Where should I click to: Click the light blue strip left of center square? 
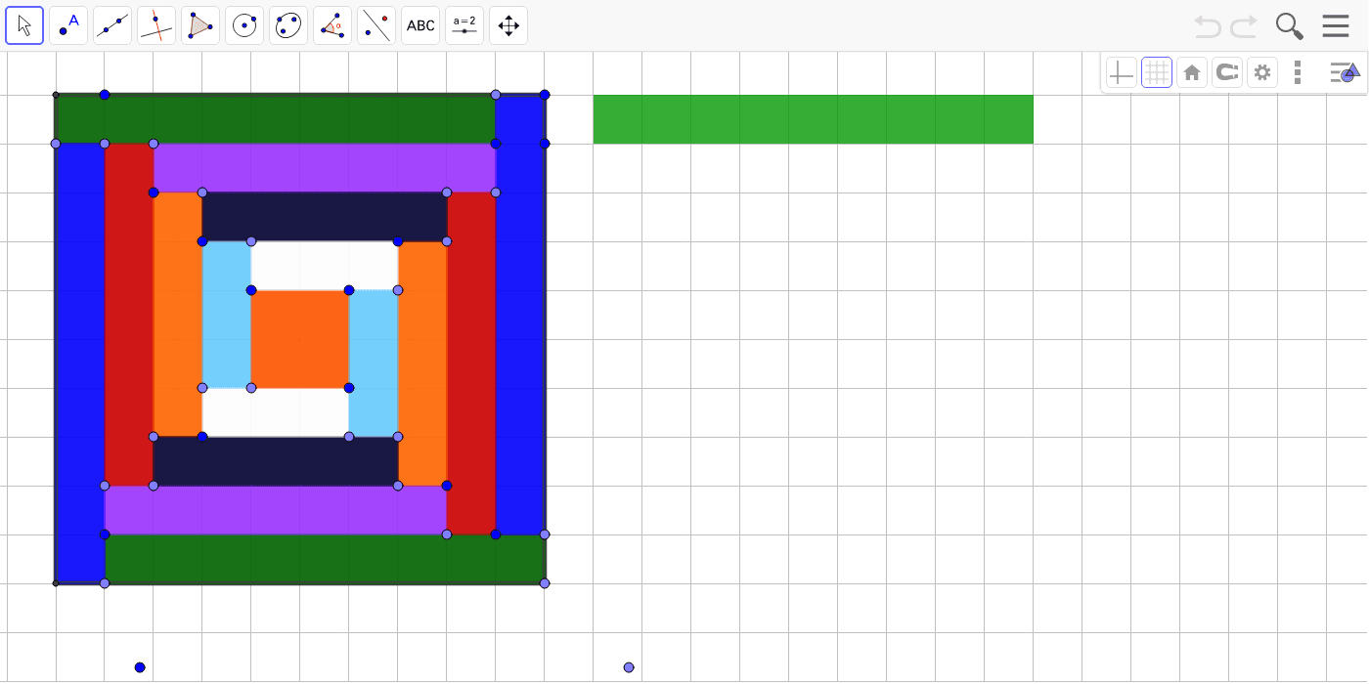tap(227, 315)
